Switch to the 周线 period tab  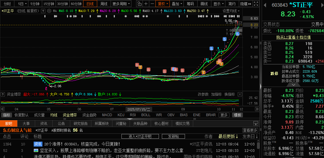(x=104, y=4)
